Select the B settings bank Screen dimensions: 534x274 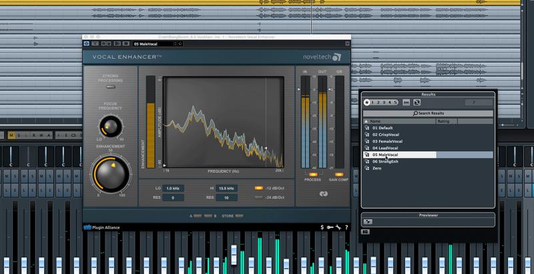(208, 216)
